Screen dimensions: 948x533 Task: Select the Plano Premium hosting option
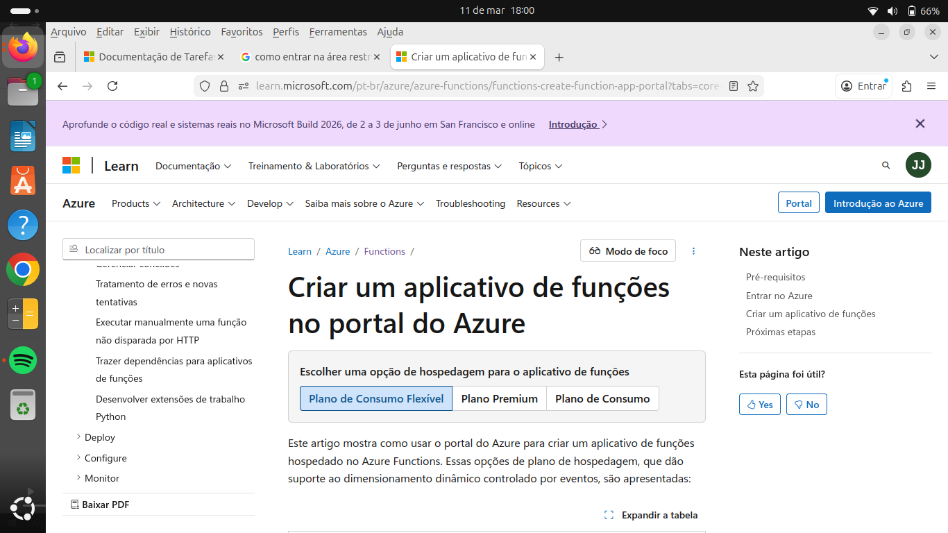click(x=500, y=398)
